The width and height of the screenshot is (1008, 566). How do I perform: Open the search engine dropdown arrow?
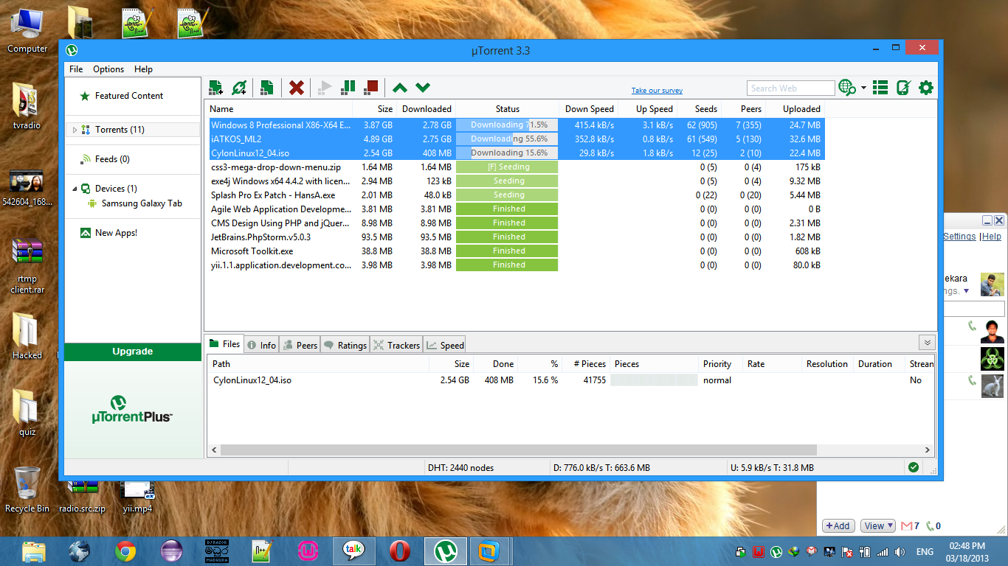click(863, 88)
